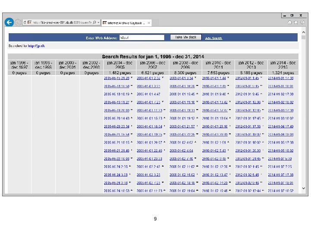Click the Enter Web Address input field
This screenshot has height=233, width=311.
point(142,38)
